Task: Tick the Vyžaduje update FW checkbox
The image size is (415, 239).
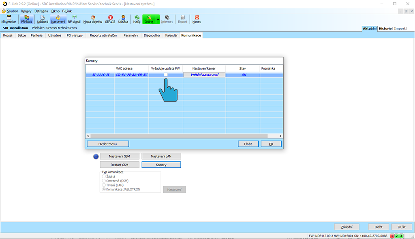Action: (166, 75)
